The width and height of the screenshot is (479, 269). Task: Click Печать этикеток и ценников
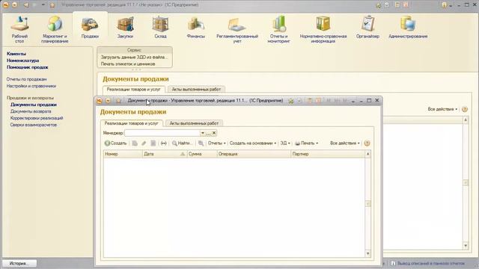[128, 64]
